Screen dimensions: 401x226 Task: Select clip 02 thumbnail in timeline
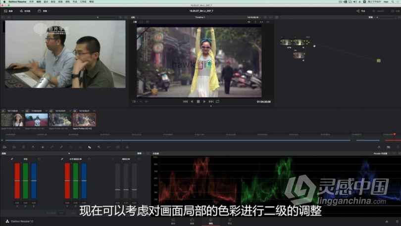coord(36,120)
